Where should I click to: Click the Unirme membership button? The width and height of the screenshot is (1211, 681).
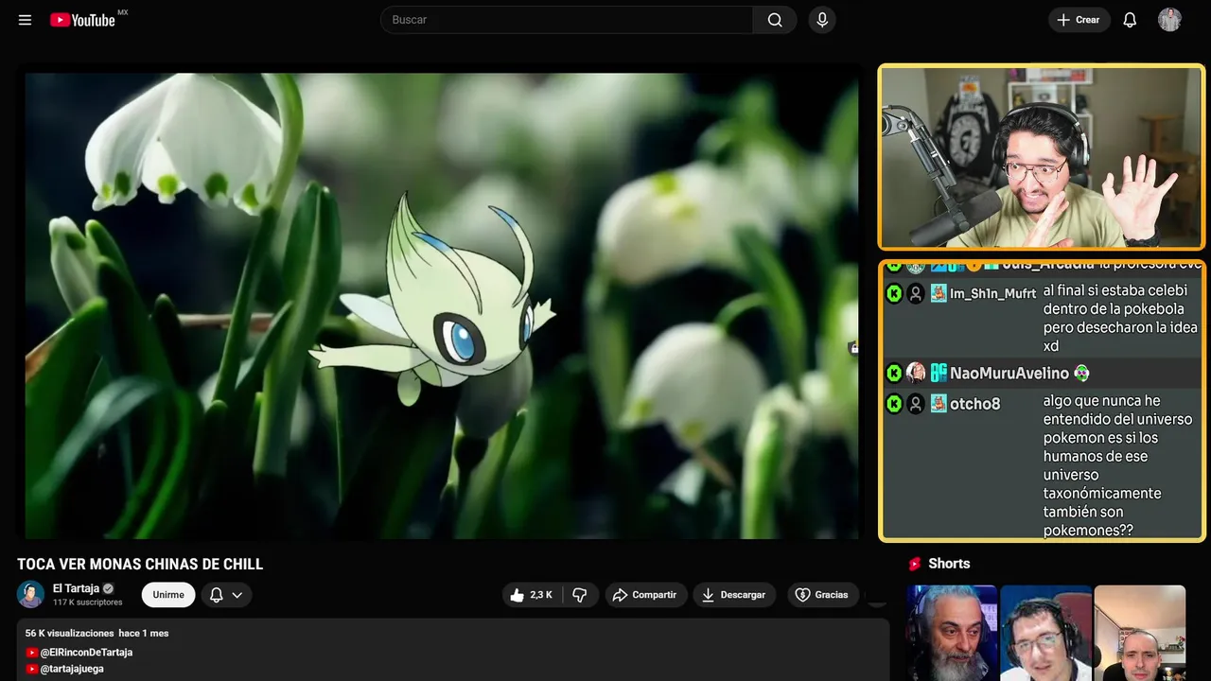click(x=168, y=595)
